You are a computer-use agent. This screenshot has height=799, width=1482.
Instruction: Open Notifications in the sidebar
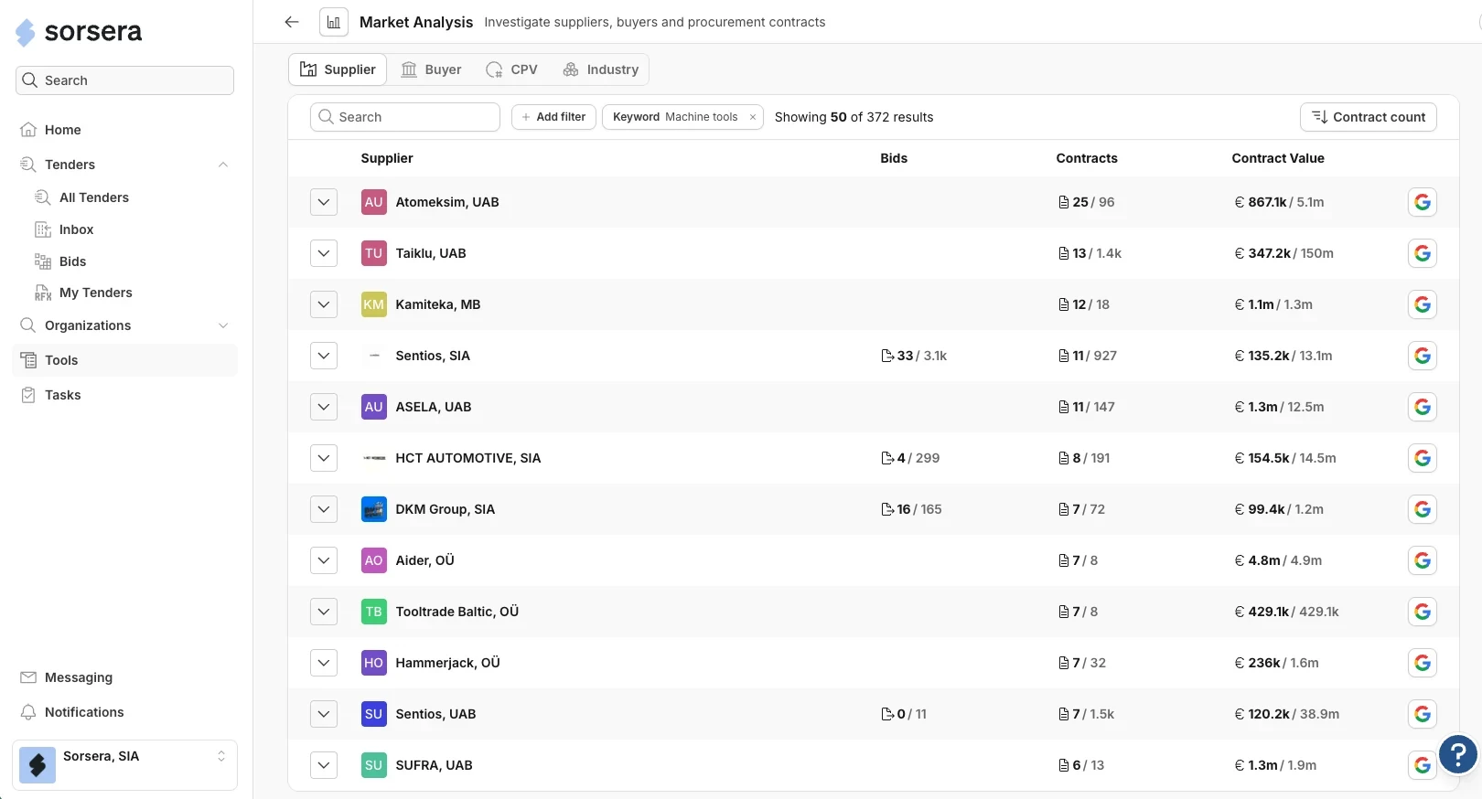click(124, 712)
